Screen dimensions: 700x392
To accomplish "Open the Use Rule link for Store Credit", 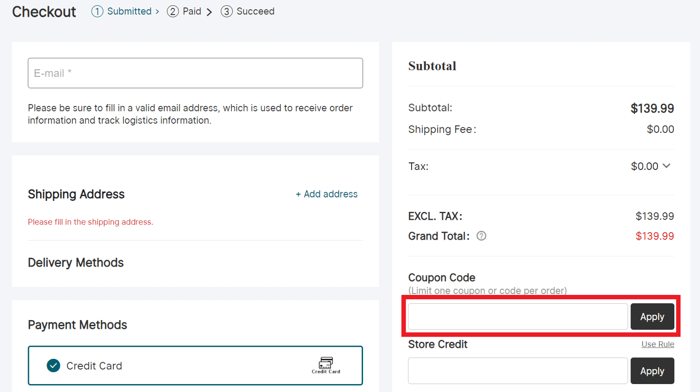I will point(658,344).
